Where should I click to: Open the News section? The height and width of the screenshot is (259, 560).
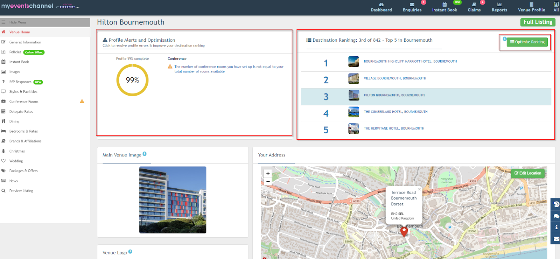point(13,181)
